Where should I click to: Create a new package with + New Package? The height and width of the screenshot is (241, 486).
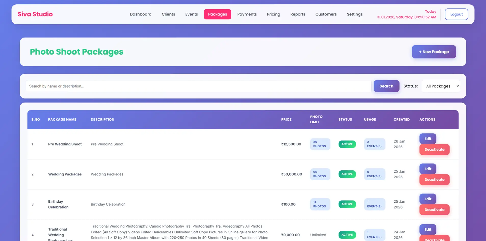[434, 52]
